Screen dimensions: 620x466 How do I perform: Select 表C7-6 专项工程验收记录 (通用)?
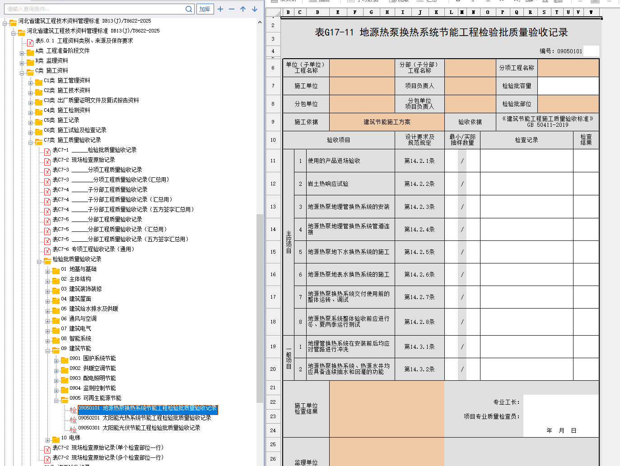point(93,249)
